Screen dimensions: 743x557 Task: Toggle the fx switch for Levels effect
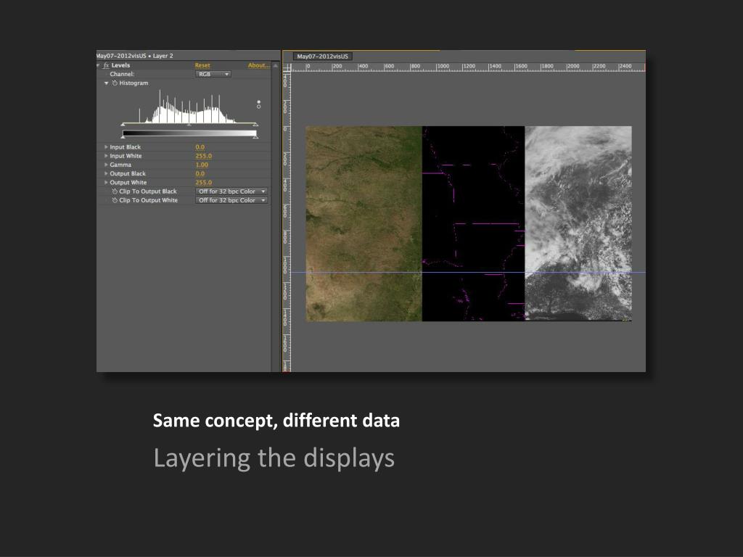[x=106, y=65]
